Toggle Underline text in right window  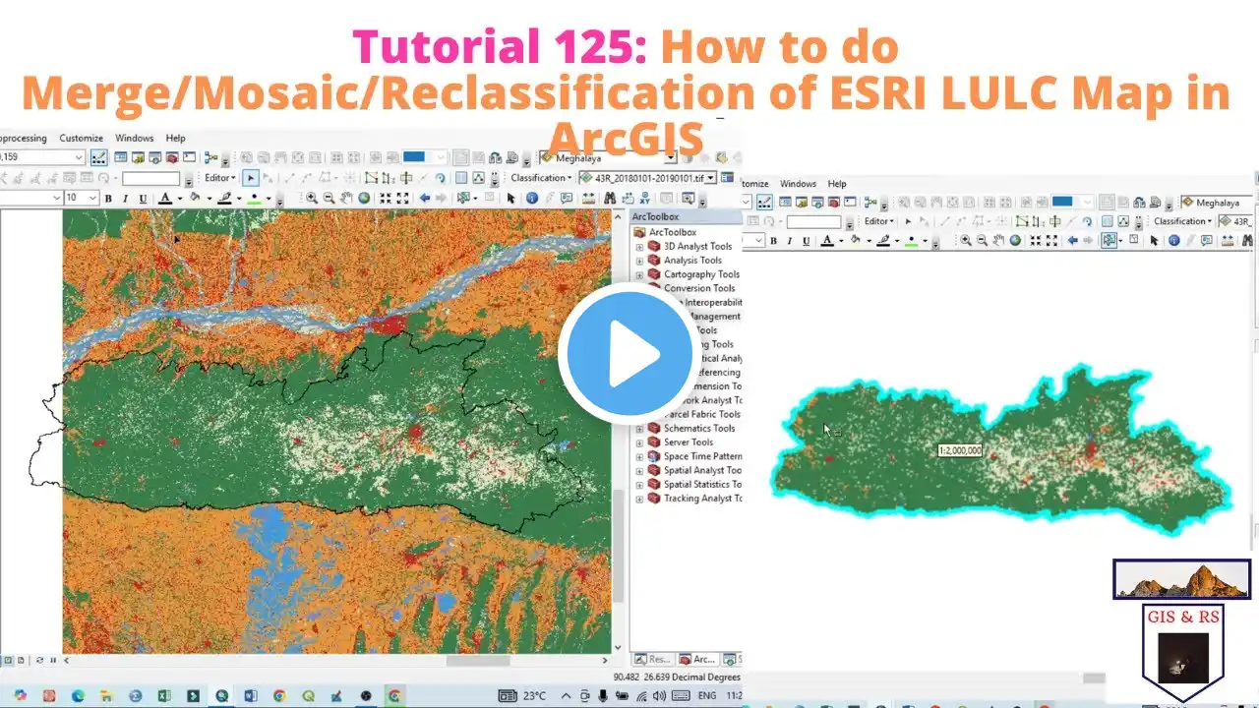[807, 241]
